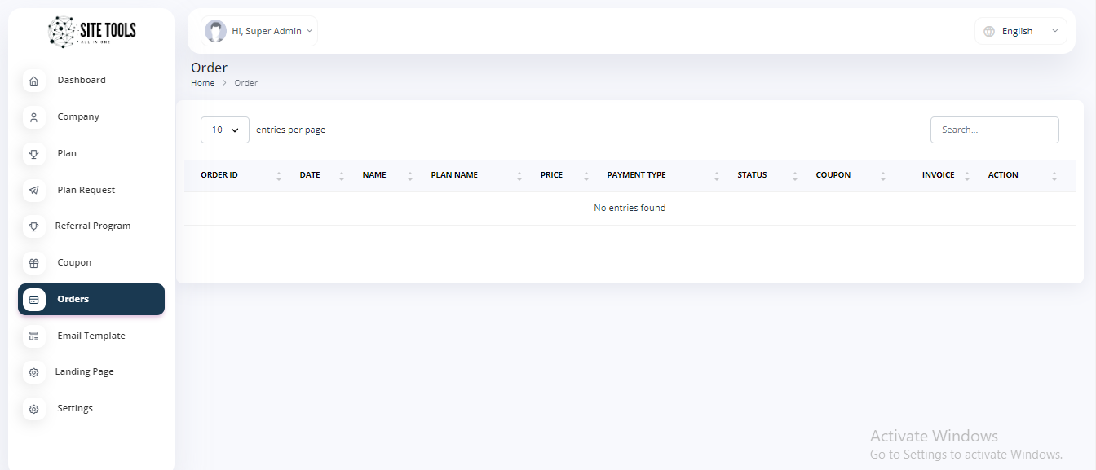The height and width of the screenshot is (470, 1096).
Task: Sort table by Payment Type column
Action: click(x=636, y=175)
